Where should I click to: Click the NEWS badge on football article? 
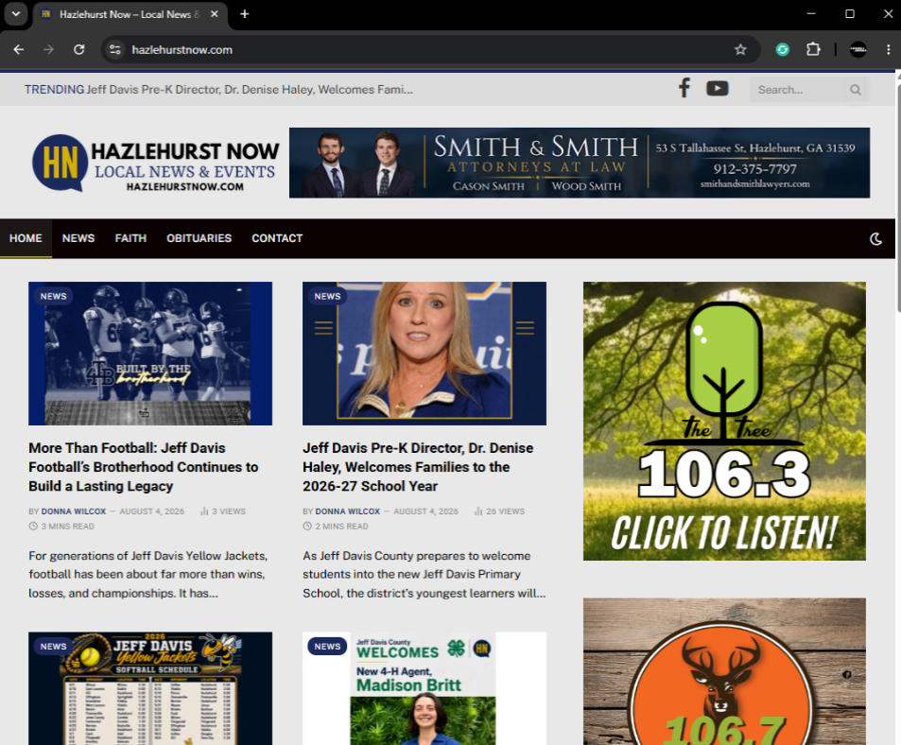(x=54, y=296)
